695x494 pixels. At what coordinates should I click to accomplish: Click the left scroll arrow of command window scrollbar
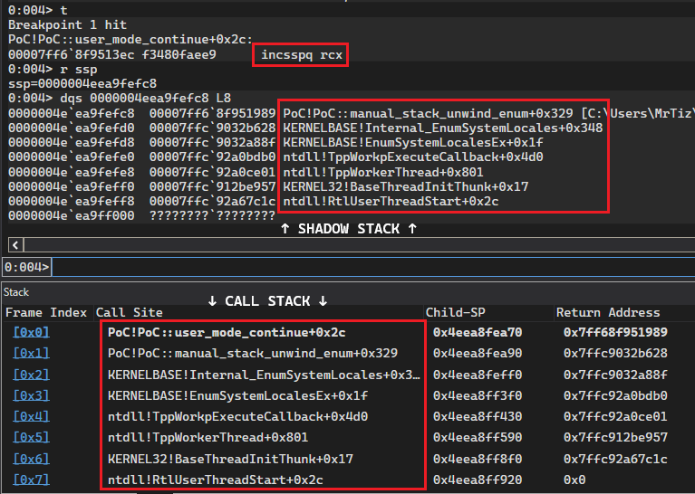click(15, 245)
